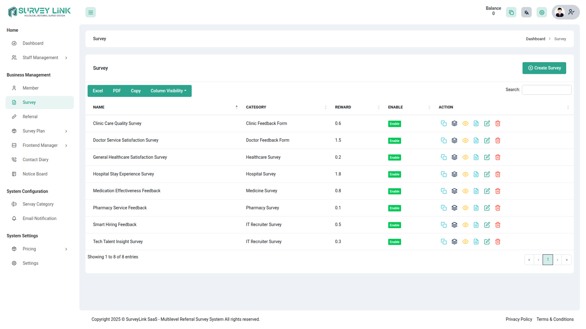Open Referral from the sidebar
This screenshot has height=329, width=586.
30,117
